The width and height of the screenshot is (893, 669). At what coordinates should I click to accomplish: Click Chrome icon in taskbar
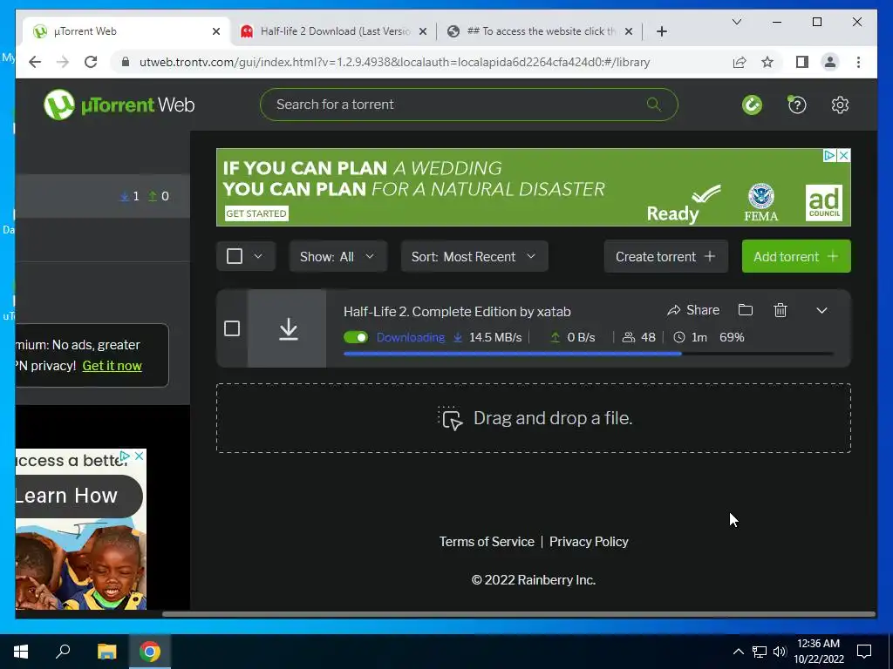[150, 652]
